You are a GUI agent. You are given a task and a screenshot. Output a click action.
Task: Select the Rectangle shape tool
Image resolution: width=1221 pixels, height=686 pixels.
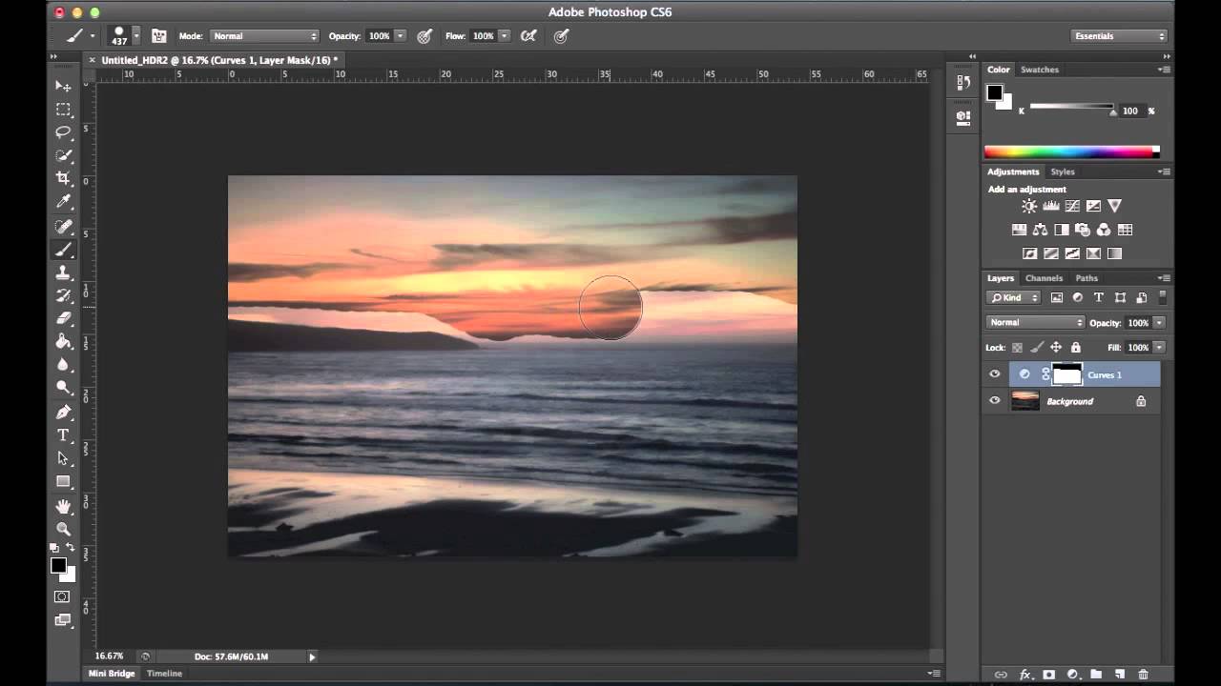tap(63, 481)
